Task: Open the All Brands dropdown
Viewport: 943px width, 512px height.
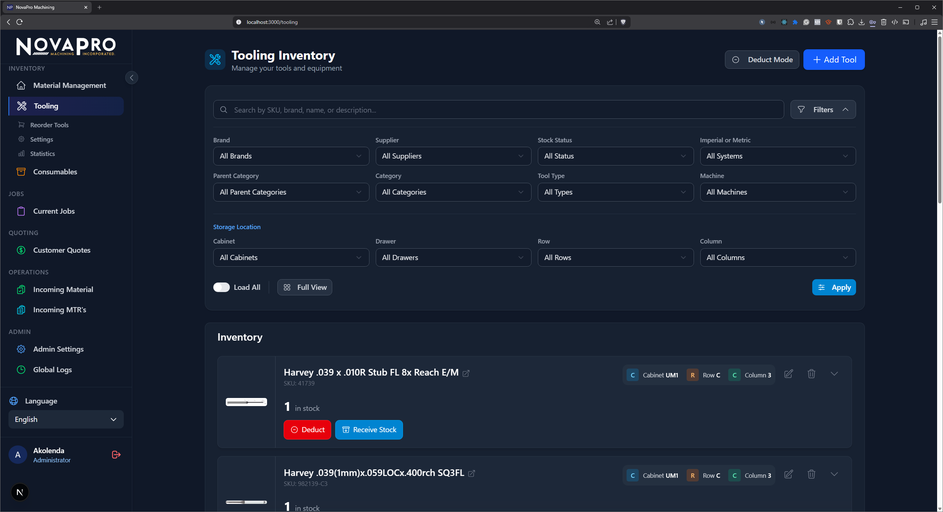Action: (x=291, y=156)
